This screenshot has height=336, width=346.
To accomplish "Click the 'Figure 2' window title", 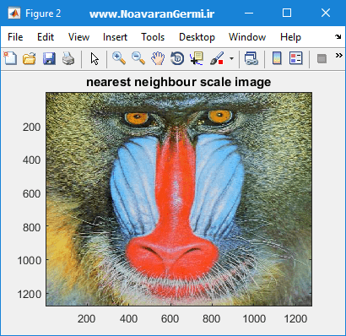I will click(x=43, y=14).
